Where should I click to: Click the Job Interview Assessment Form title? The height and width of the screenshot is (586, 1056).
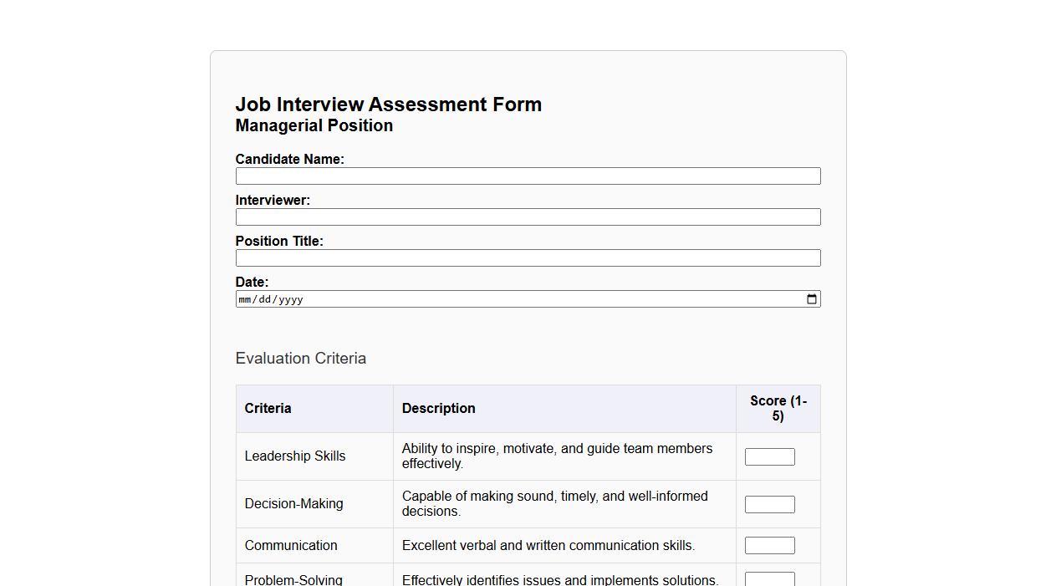389,104
